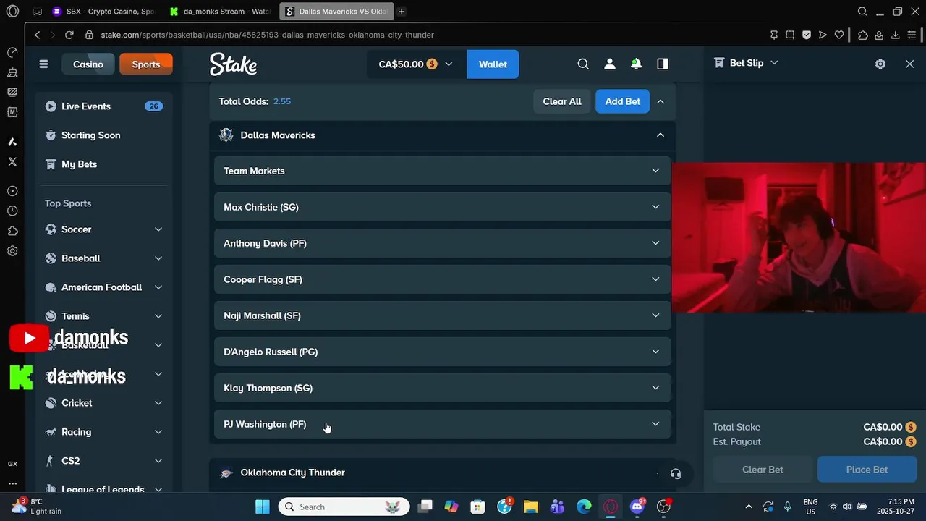Switch to Sports section

click(x=146, y=64)
